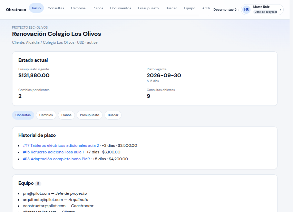Click the 2026-09-30 deadline value
293x212 pixels.
click(x=164, y=75)
